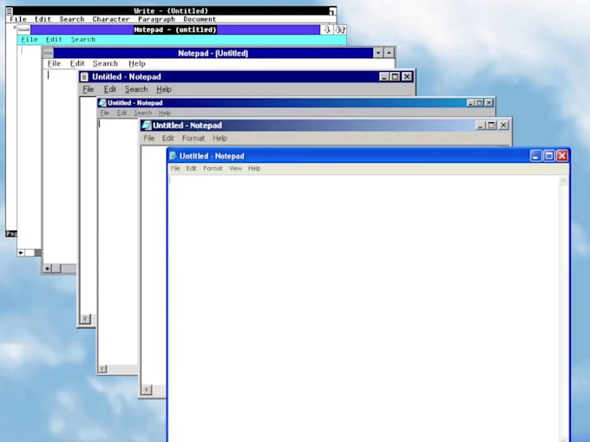Open Edit menu on the cyan Notepad menu bar
This screenshot has width=590, height=442.
(x=54, y=40)
